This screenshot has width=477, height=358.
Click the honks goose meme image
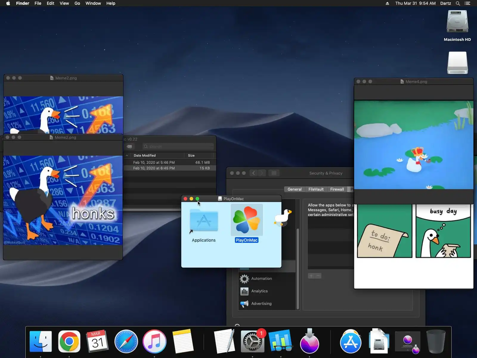click(63, 200)
